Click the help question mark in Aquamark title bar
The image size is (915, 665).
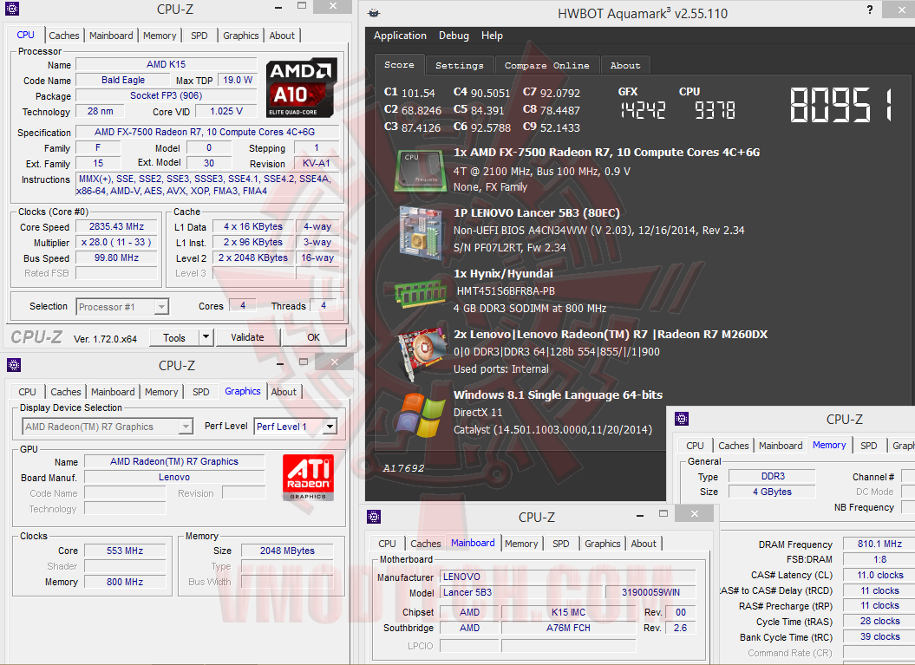pyautogui.click(x=870, y=10)
